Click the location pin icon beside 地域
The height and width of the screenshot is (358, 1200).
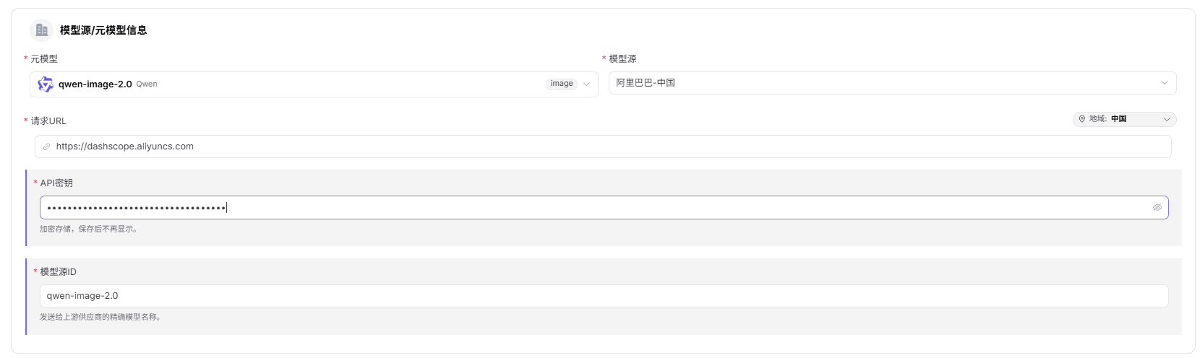pos(1082,119)
